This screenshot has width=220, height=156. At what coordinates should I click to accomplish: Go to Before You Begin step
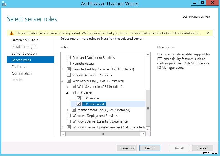coord(25,40)
